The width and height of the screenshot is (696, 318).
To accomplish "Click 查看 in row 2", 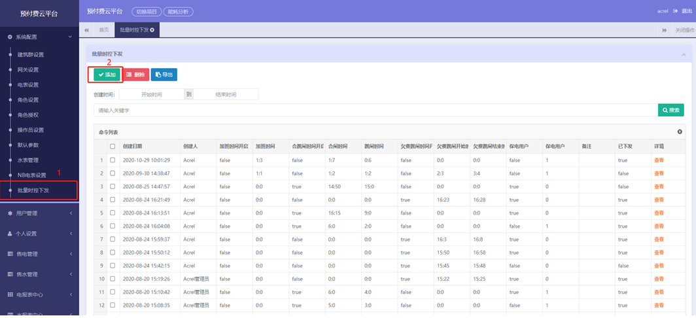I will (659, 173).
